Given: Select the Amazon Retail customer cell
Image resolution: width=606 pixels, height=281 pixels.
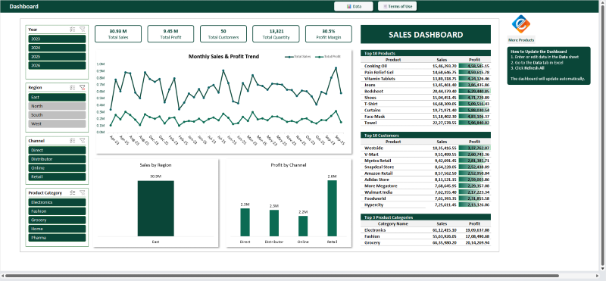Looking at the screenshot, I should [x=393, y=173].
